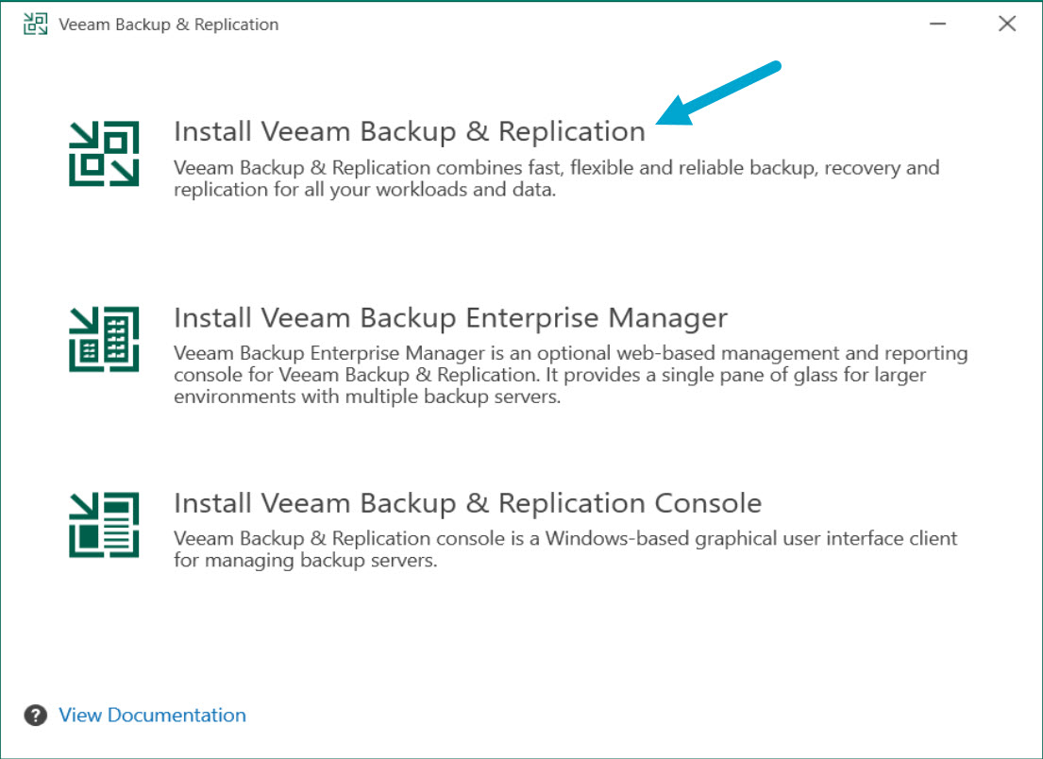Click the Install Veeam Backup & Replication Console icon
This screenshot has height=759, width=1043.
click(x=104, y=522)
